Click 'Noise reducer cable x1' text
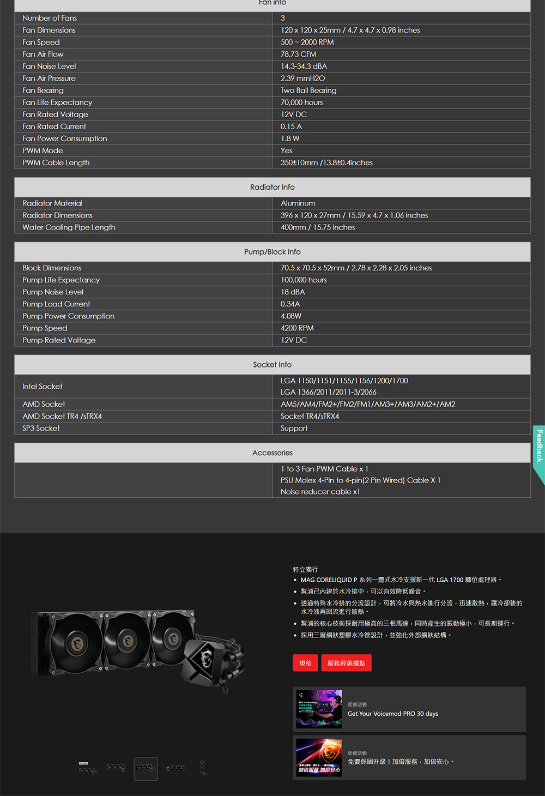545x796 pixels. pos(320,491)
